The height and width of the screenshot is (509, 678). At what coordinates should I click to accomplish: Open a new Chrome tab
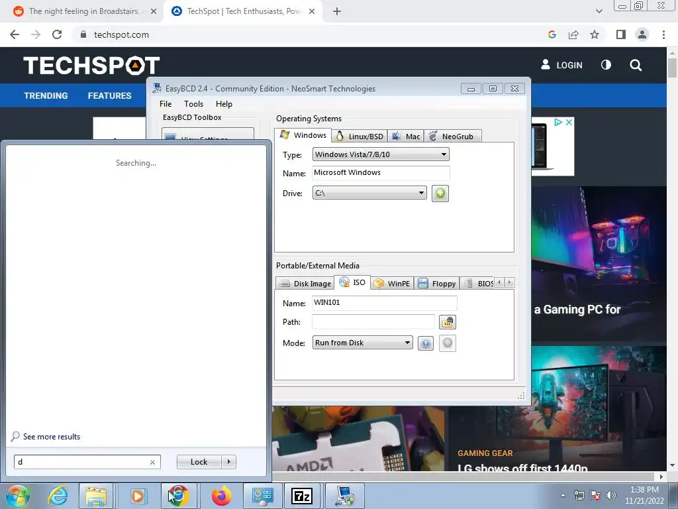click(x=337, y=11)
